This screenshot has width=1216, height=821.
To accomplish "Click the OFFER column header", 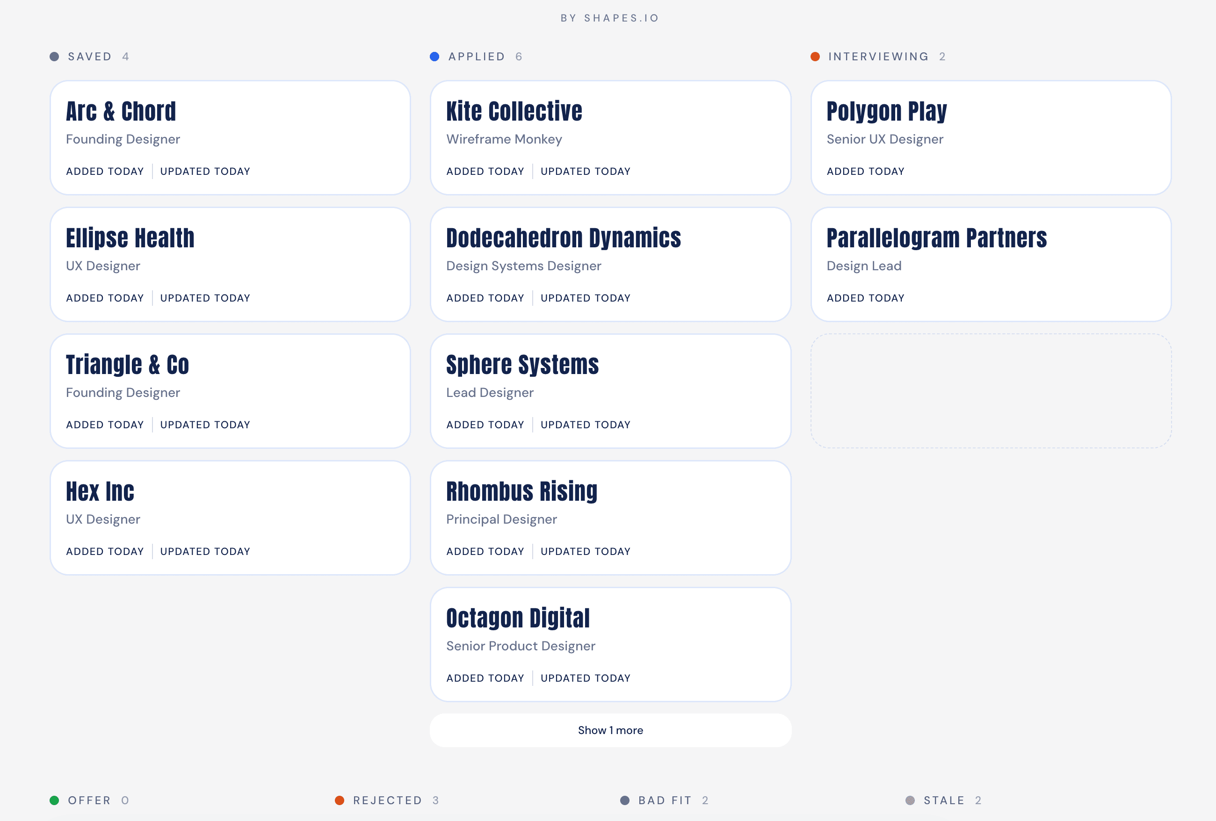I will click(x=89, y=800).
